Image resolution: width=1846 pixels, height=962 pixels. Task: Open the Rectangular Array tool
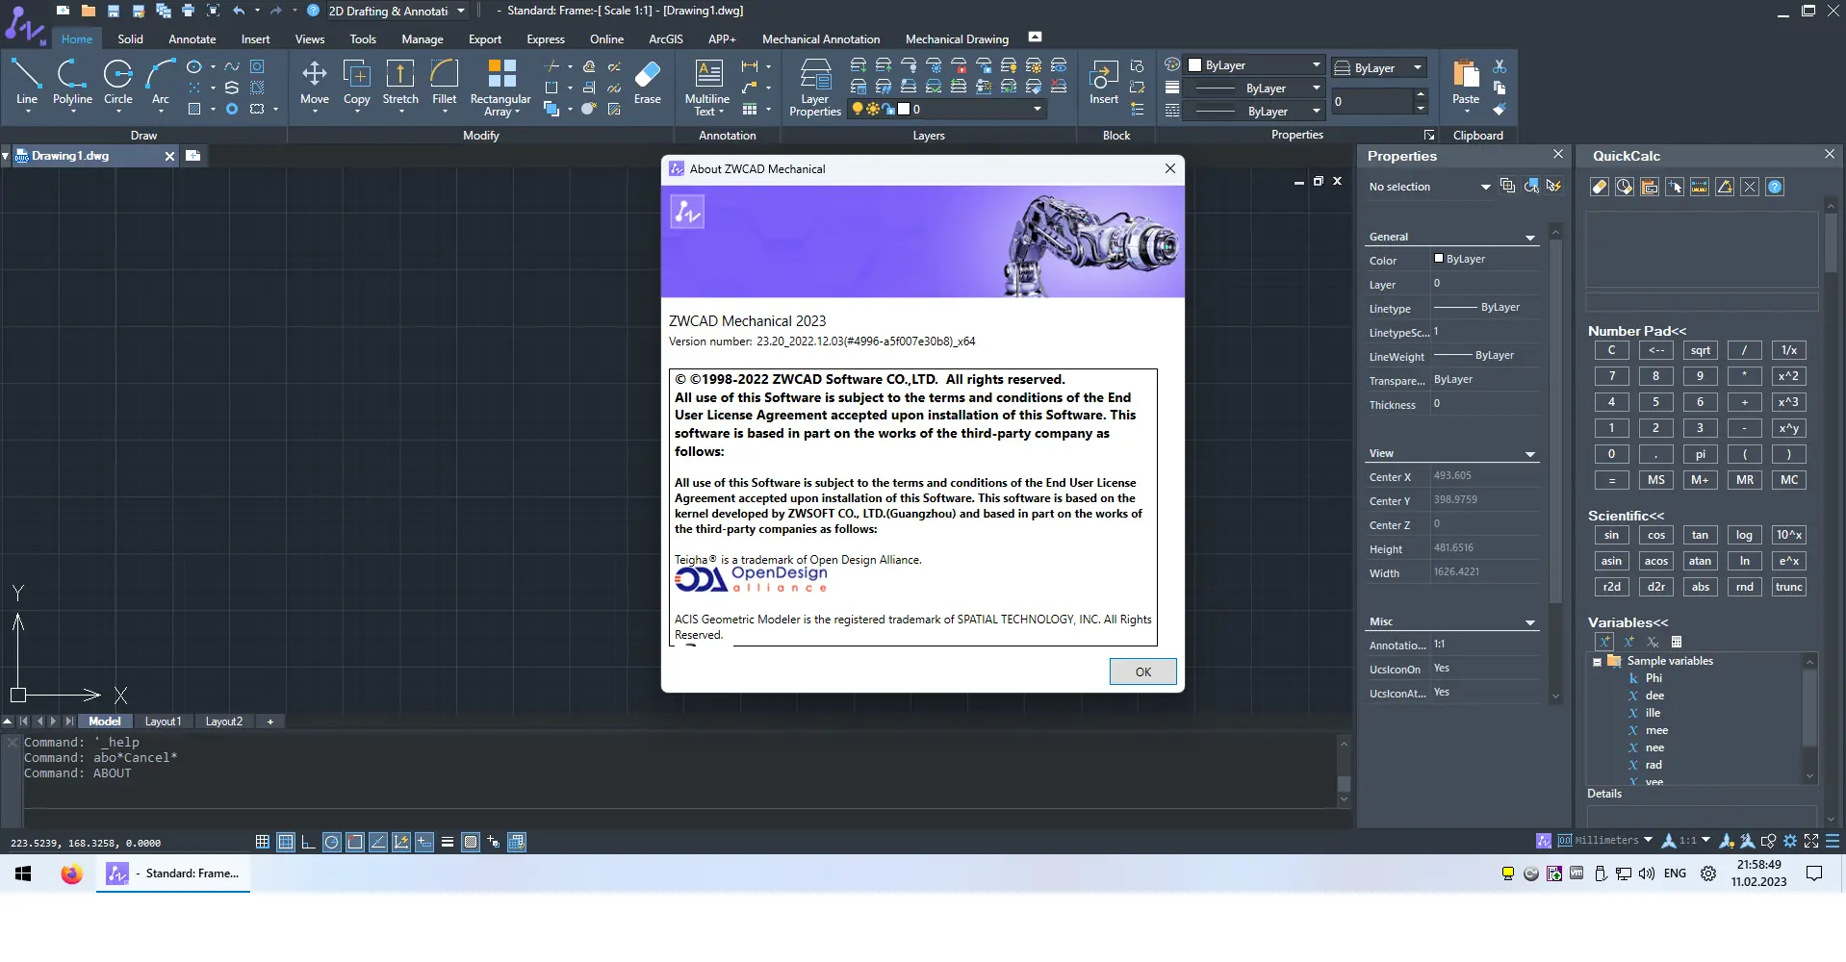click(500, 87)
